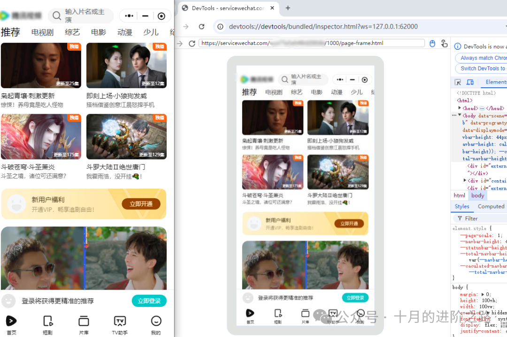Select 电视剧 tab in left mini program
This screenshot has width=507, height=337.
tap(42, 32)
